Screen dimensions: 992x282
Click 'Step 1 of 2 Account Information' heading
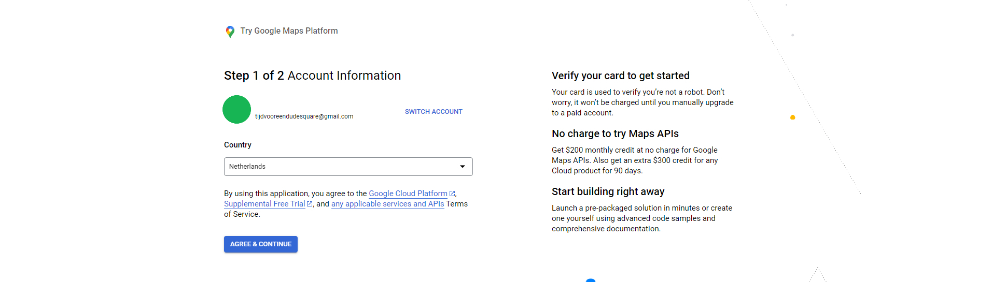click(312, 76)
